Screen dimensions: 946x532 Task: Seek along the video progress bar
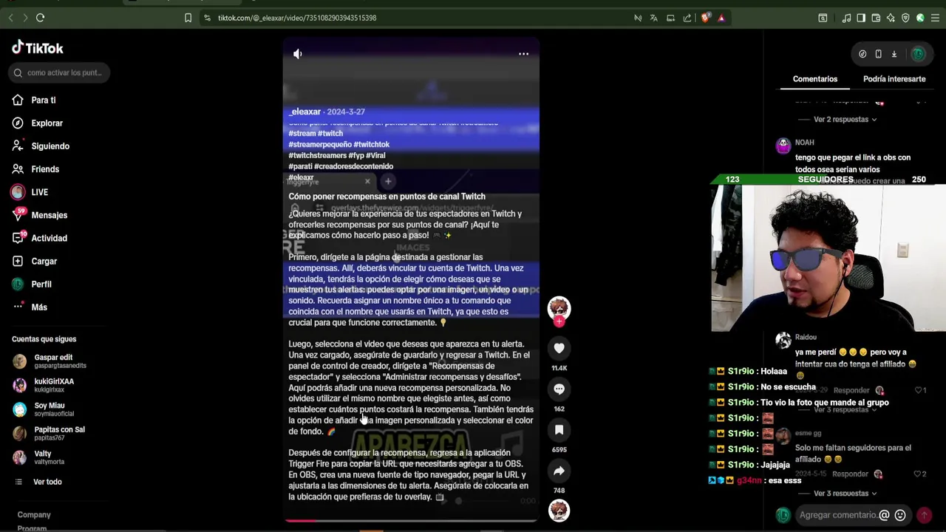point(411,520)
